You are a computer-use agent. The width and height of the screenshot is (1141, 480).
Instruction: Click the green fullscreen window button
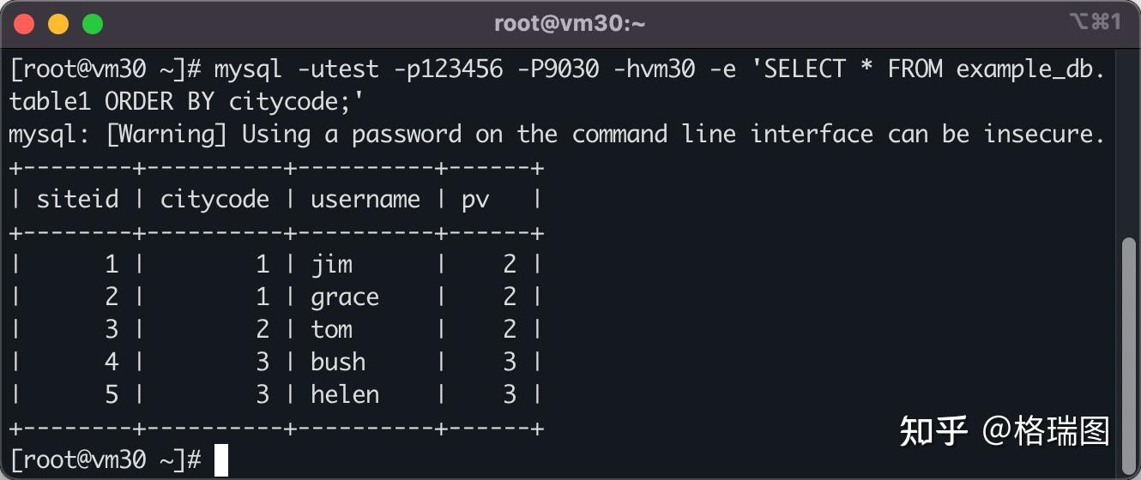tap(92, 24)
